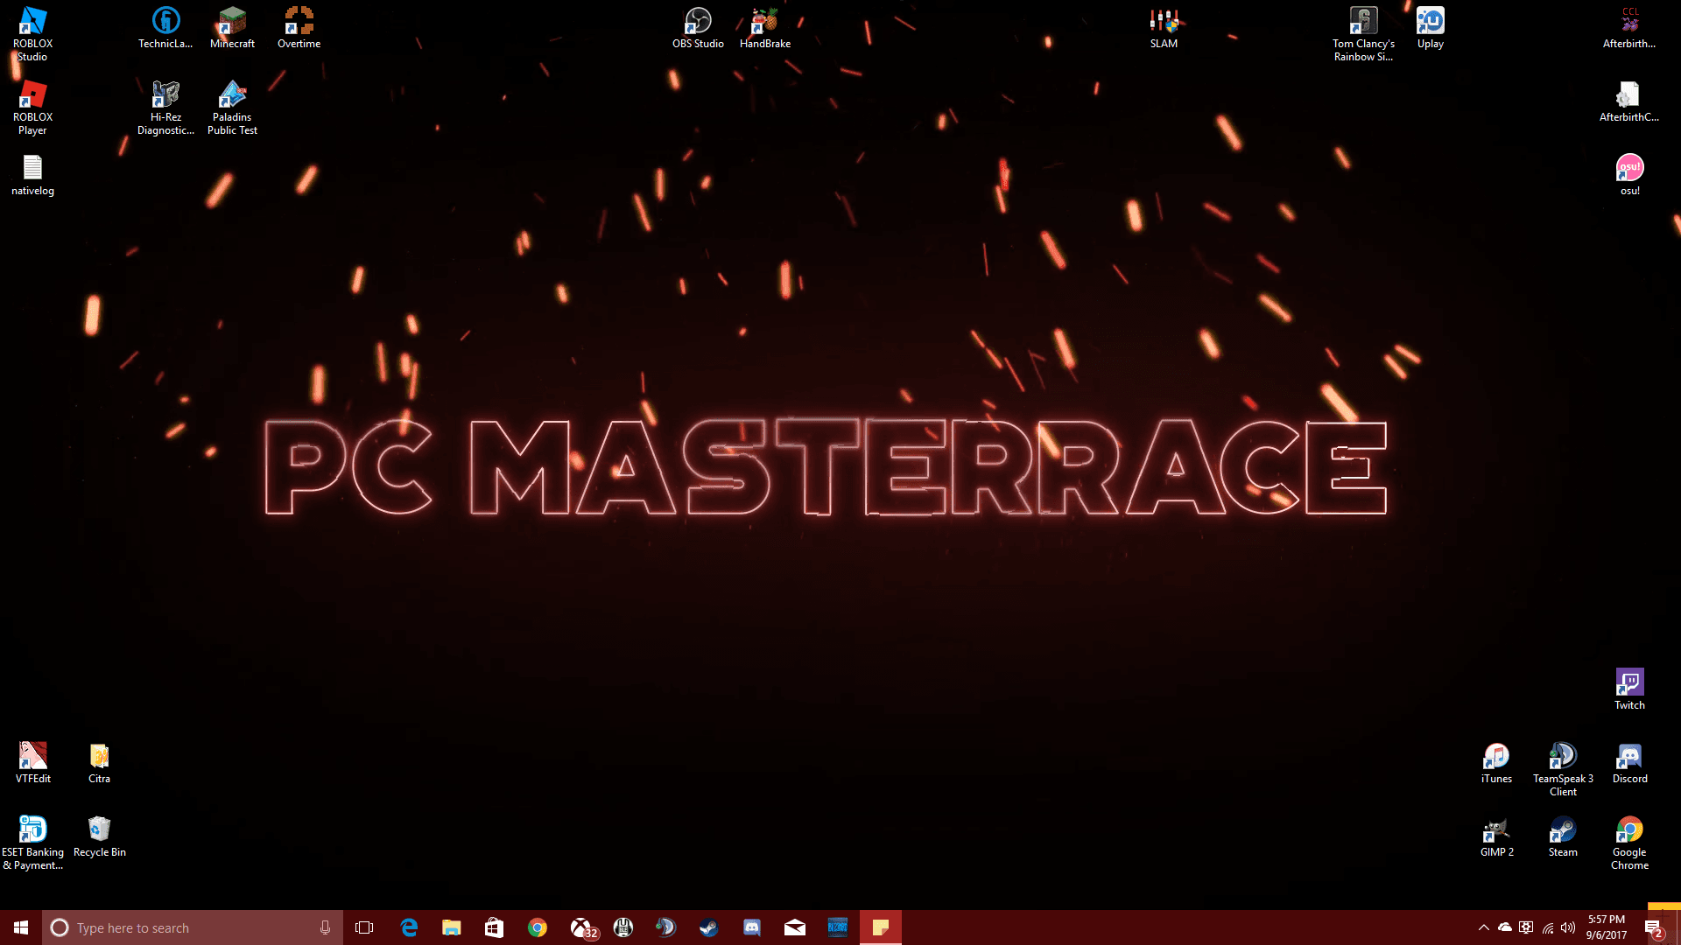
Task: Open Microsoft Edge from the taskbar
Action: coord(409,927)
